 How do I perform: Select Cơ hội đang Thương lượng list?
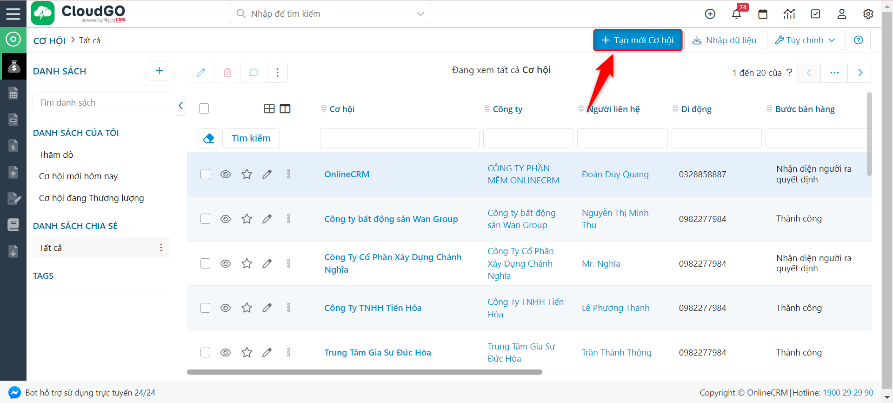coord(91,198)
